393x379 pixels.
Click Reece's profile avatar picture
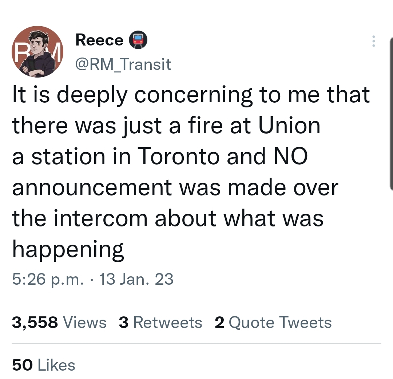(37, 52)
